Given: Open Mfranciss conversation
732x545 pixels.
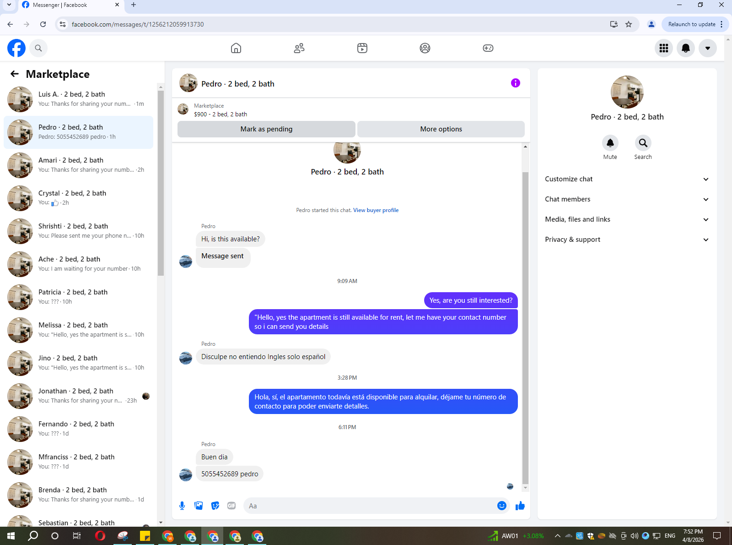Looking at the screenshot, I should (x=79, y=462).
